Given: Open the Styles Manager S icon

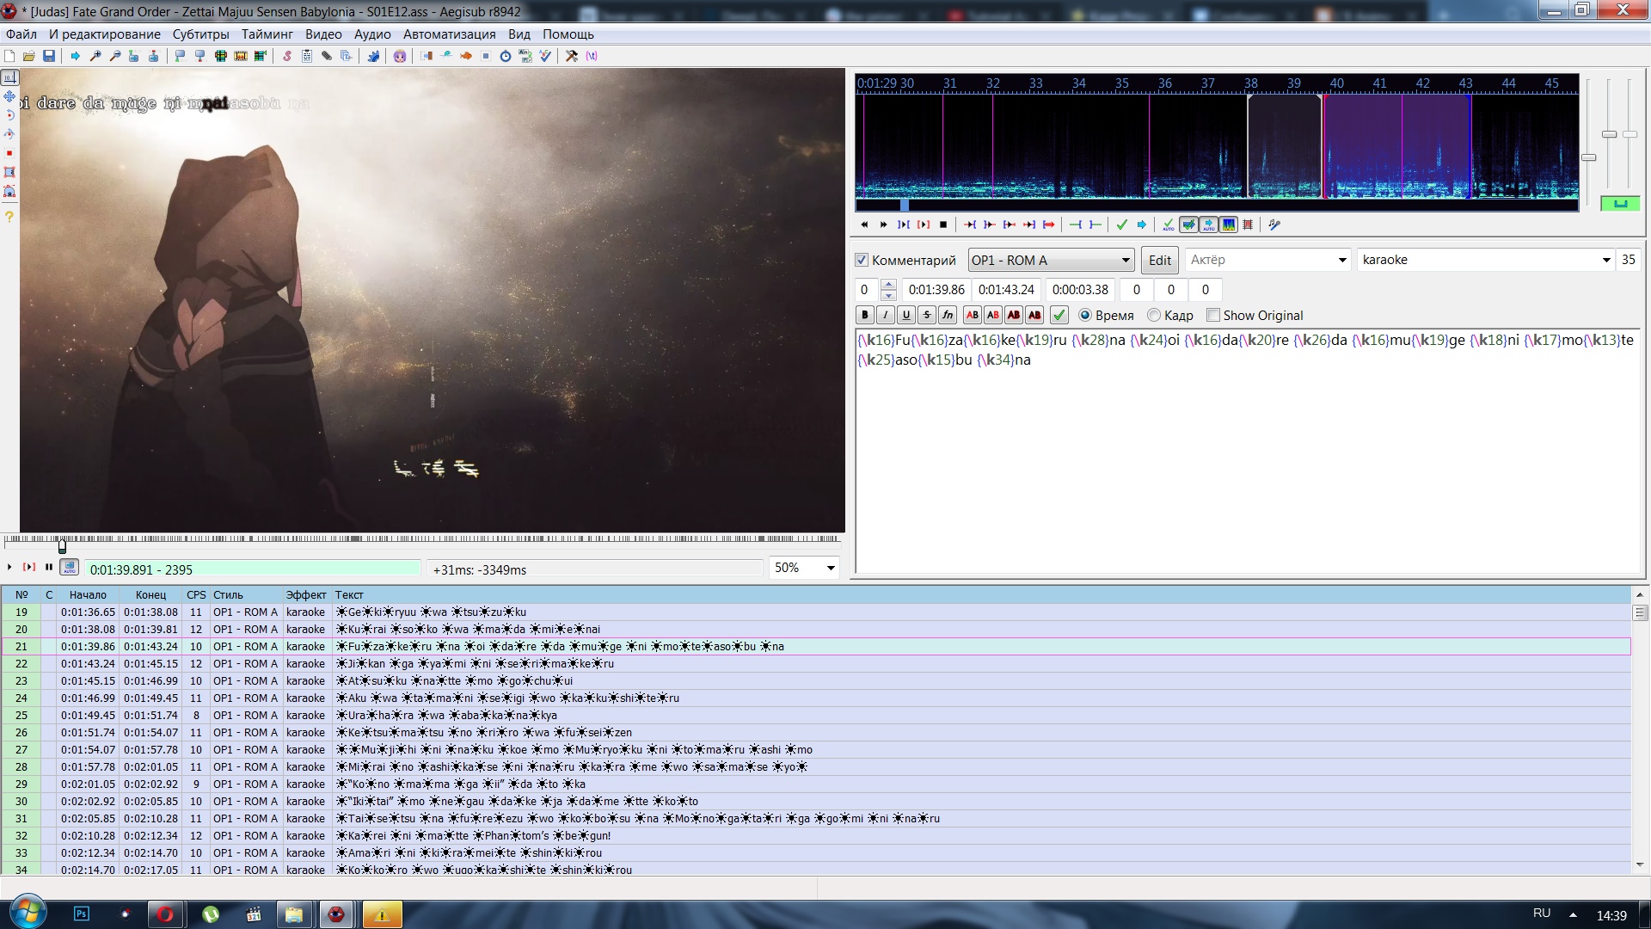Looking at the screenshot, I should click(x=287, y=56).
